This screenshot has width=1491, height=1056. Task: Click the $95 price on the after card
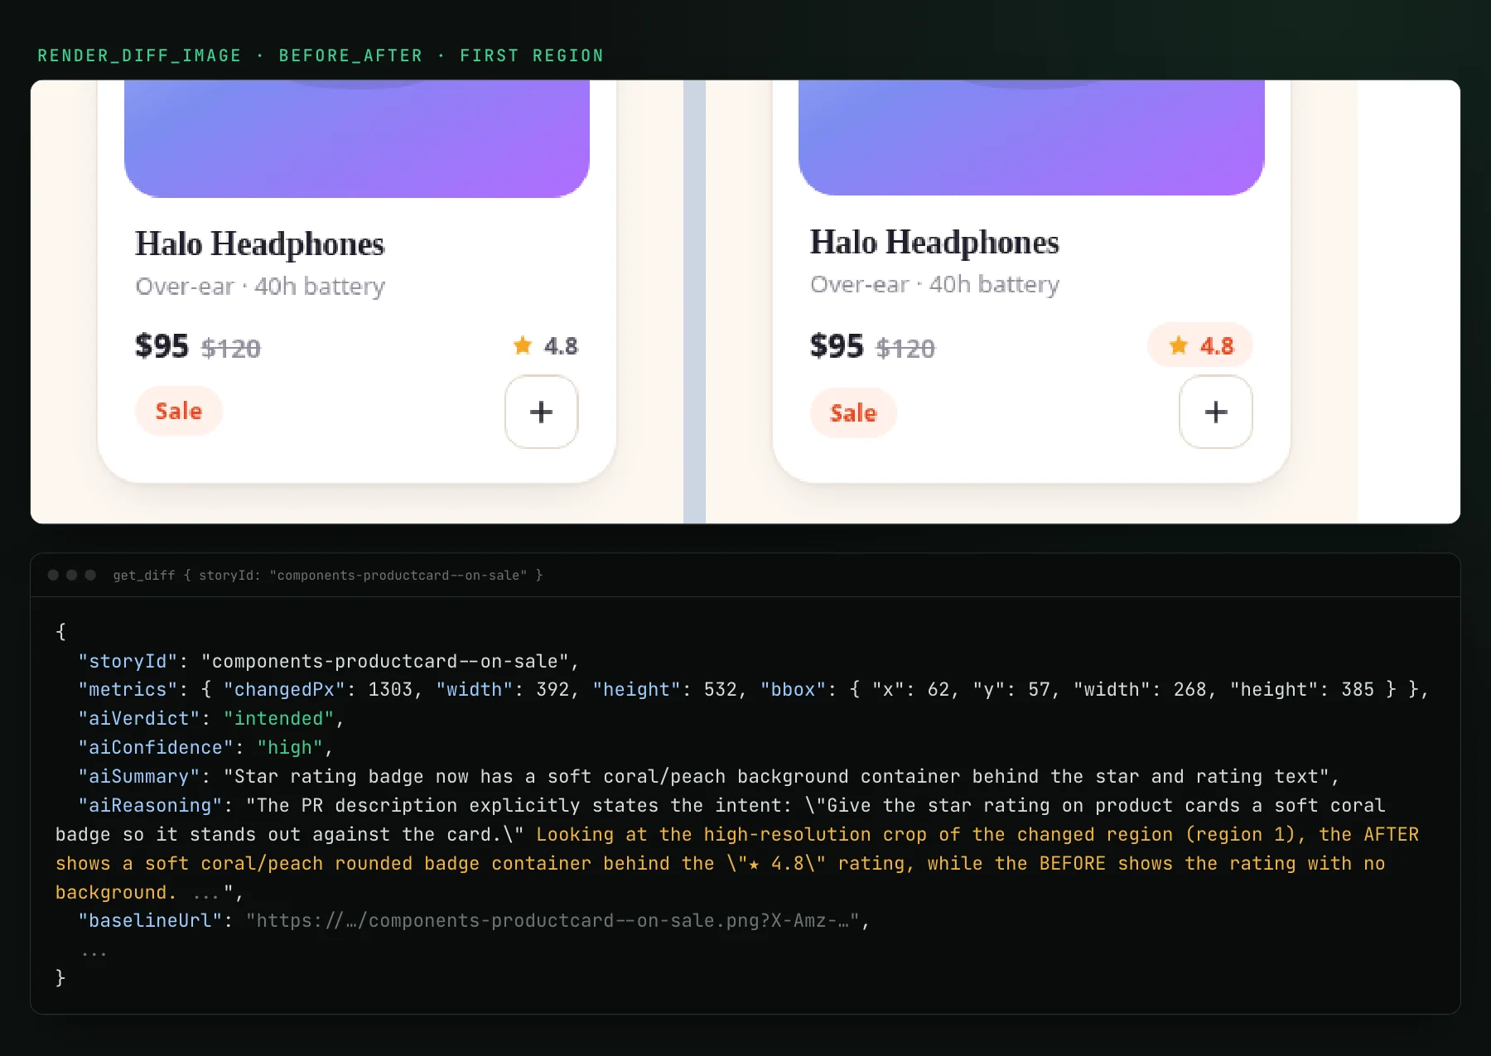pyautogui.click(x=837, y=346)
